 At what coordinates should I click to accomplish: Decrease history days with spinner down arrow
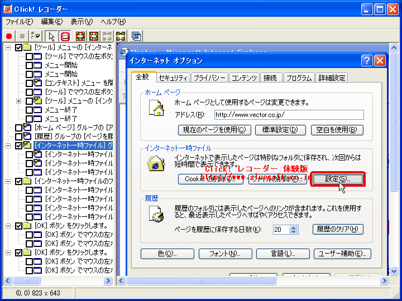click(x=294, y=231)
